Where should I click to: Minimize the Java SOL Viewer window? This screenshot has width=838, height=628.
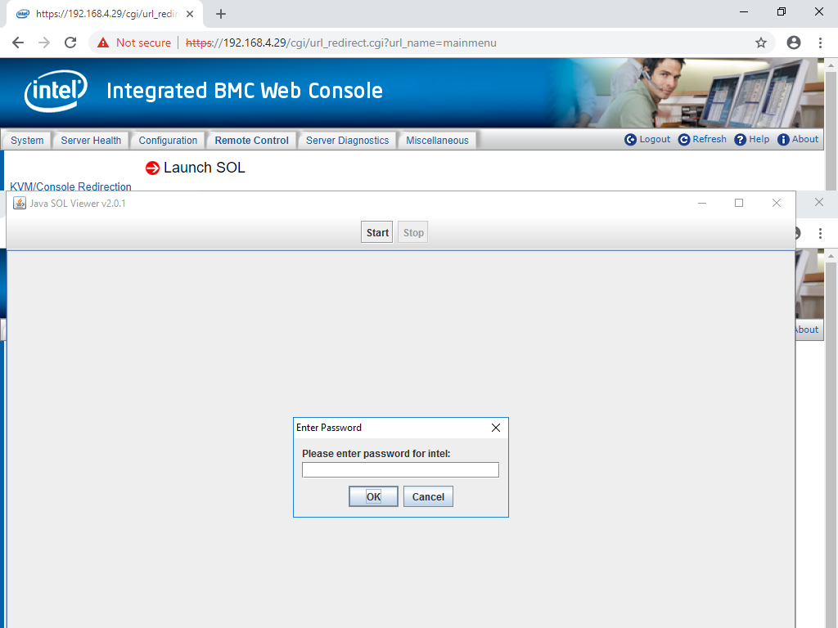coord(702,203)
